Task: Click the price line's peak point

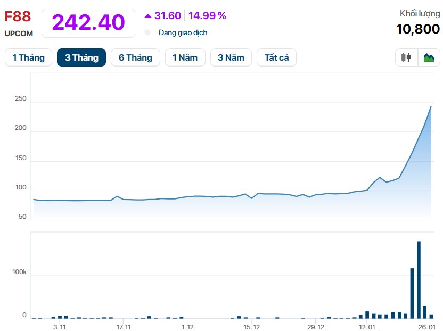Action: [431, 106]
